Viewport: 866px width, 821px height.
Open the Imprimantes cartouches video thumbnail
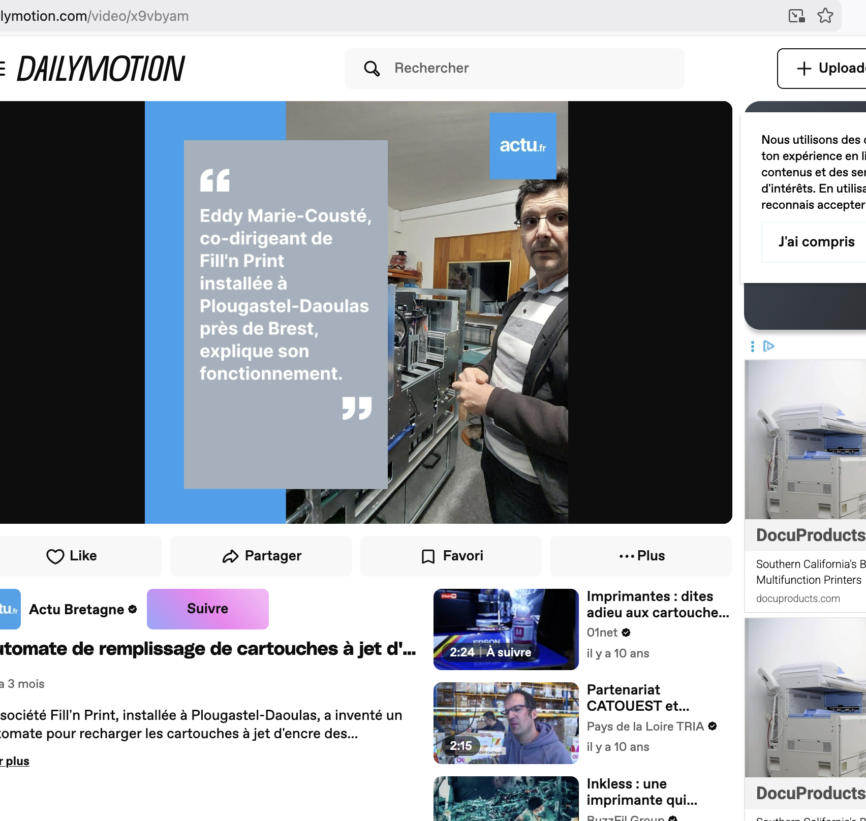[x=506, y=629]
